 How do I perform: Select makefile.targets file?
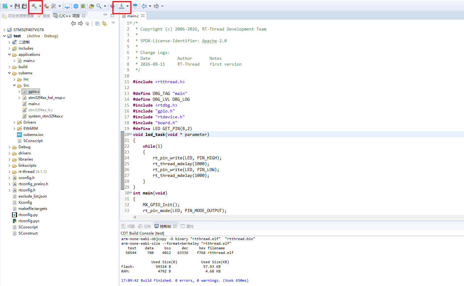(33, 209)
